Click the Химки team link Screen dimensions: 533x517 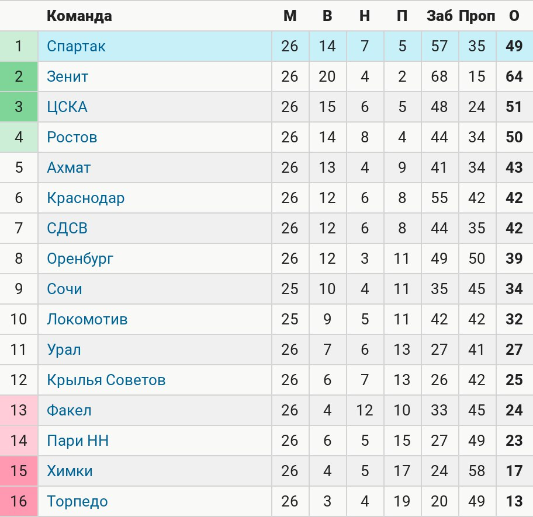click(x=70, y=471)
